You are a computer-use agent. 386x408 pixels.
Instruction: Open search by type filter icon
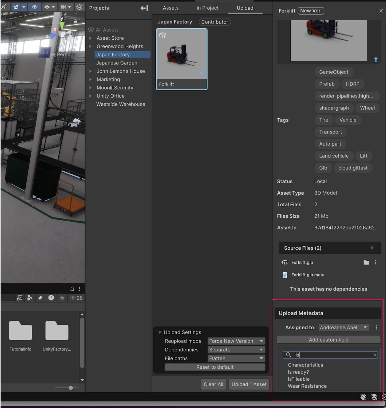pos(29,298)
